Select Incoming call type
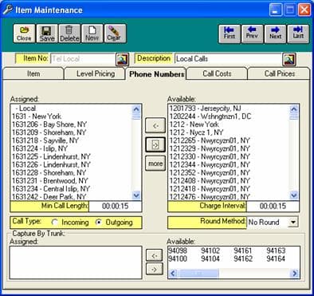The height and width of the screenshot is (296, 314). point(55,222)
